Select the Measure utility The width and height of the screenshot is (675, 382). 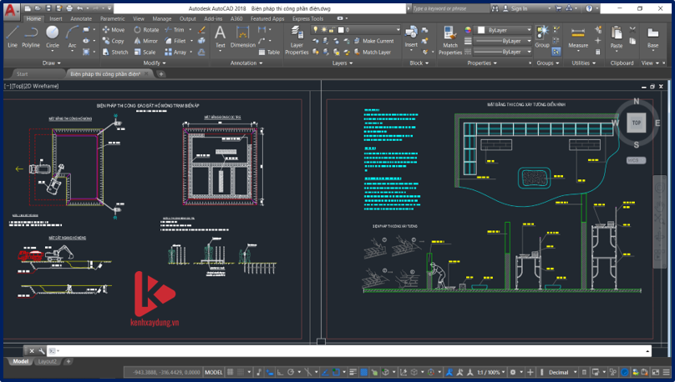[x=578, y=36]
